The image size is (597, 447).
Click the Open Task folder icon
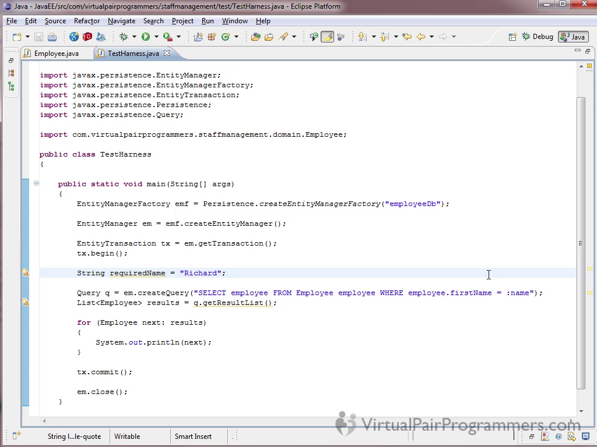pos(269,37)
